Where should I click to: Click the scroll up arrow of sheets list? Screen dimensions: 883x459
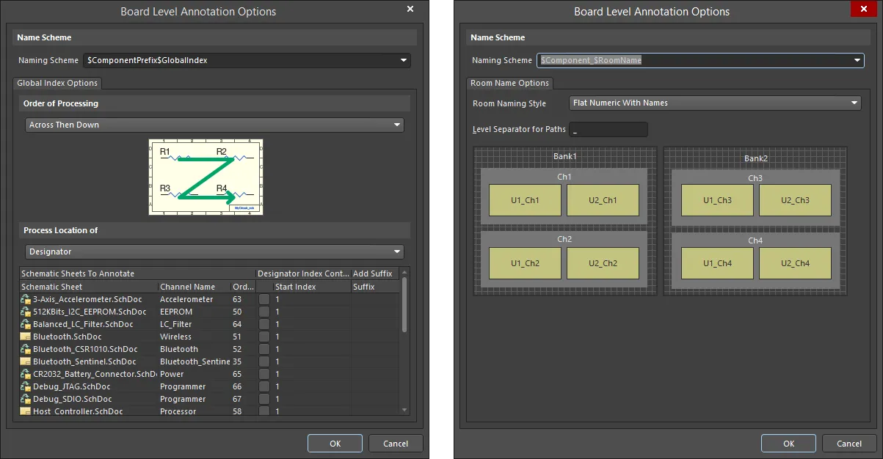click(404, 273)
